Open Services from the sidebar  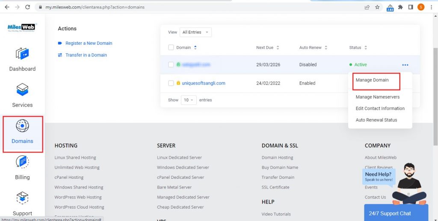pos(22,95)
